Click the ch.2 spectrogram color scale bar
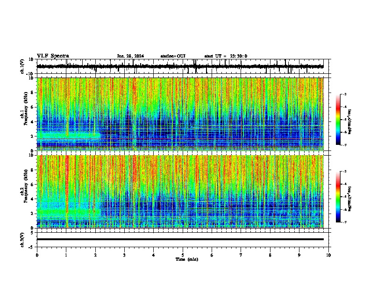This screenshot has width=370, height=286. pos(338,197)
